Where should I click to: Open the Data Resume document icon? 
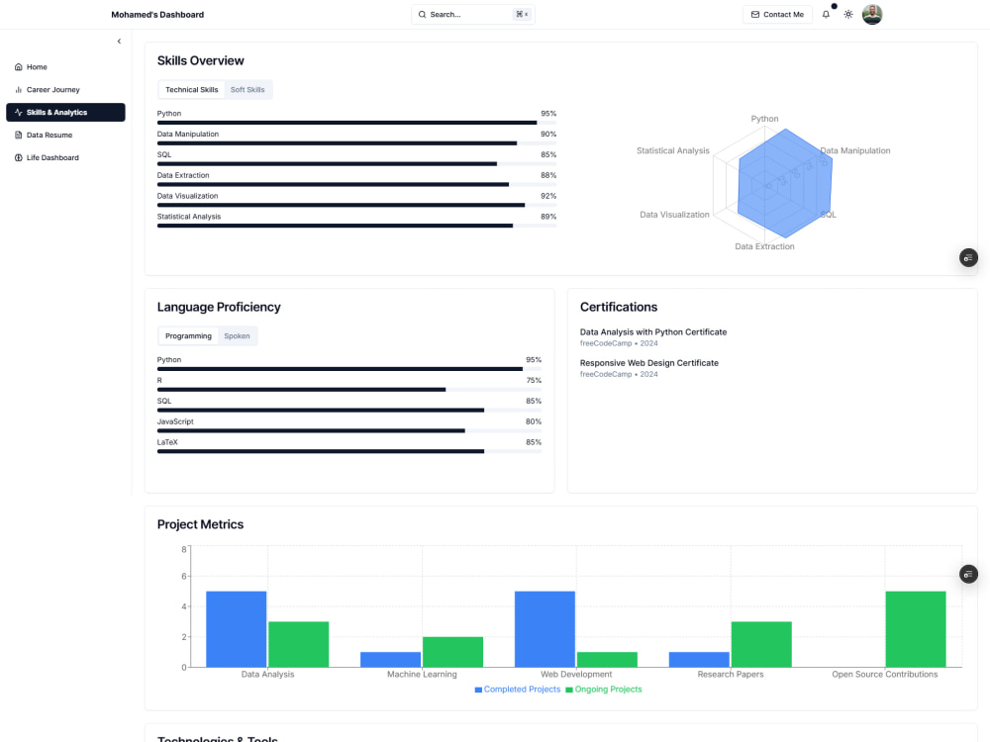(17, 135)
